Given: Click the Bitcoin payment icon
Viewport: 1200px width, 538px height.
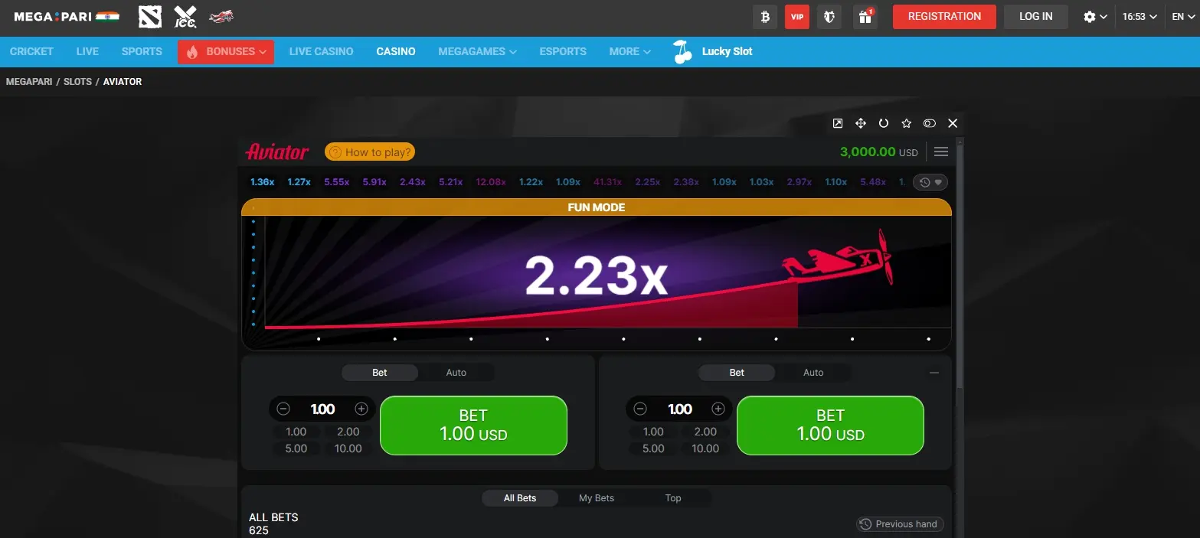Looking at the screenshot, I should pos(764,16).
